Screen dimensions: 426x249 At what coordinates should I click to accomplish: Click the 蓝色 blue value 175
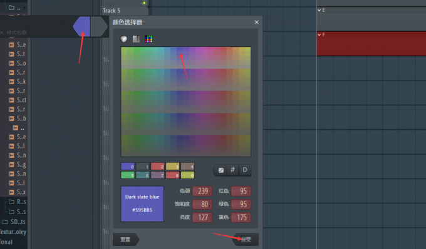[241, 217]
